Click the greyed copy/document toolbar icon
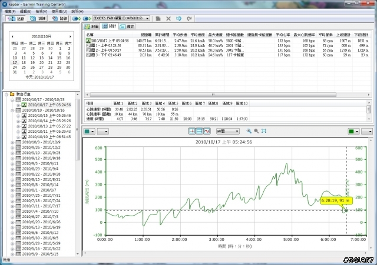 [x=158, y=18]
